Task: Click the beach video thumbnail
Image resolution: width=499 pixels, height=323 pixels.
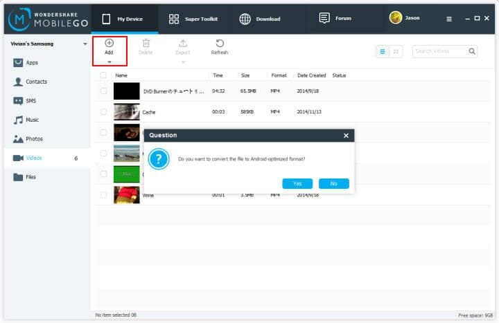Action: click(127, 154)
